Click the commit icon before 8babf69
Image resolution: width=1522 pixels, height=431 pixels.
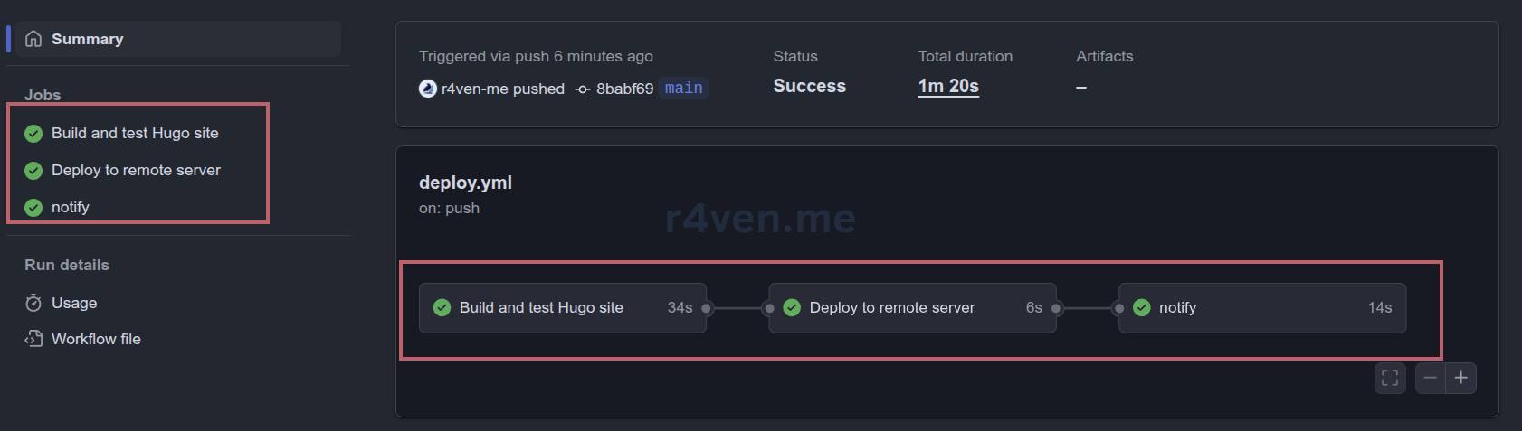pyautogui.click(x=583, y=89)
